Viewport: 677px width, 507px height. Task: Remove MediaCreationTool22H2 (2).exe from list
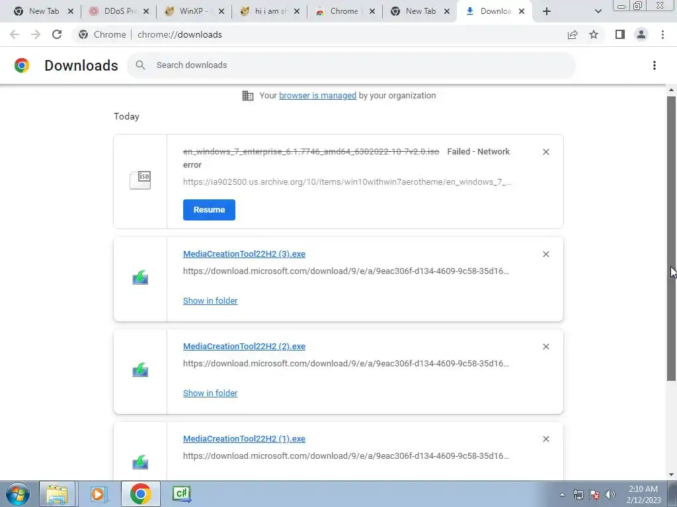coord(545,347)
